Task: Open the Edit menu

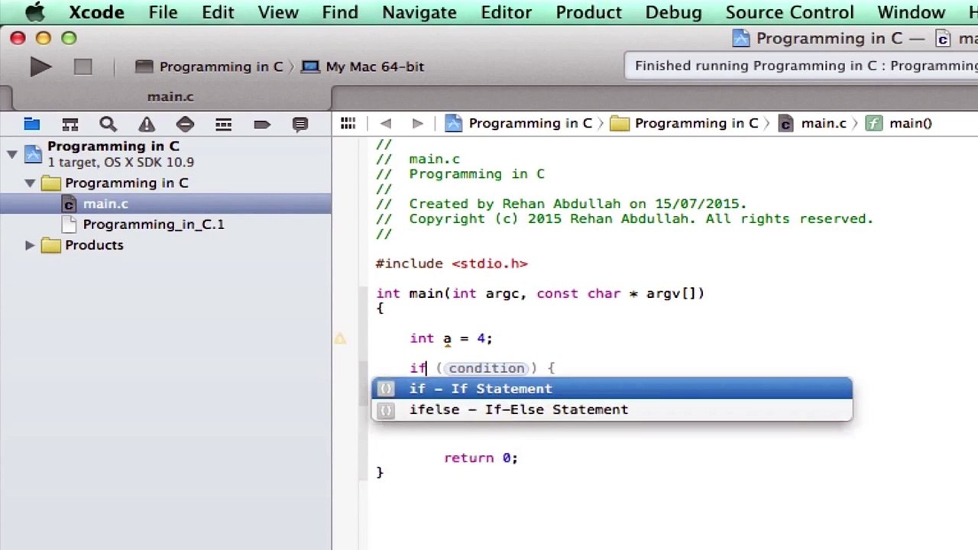Action: tap(218, 12)
